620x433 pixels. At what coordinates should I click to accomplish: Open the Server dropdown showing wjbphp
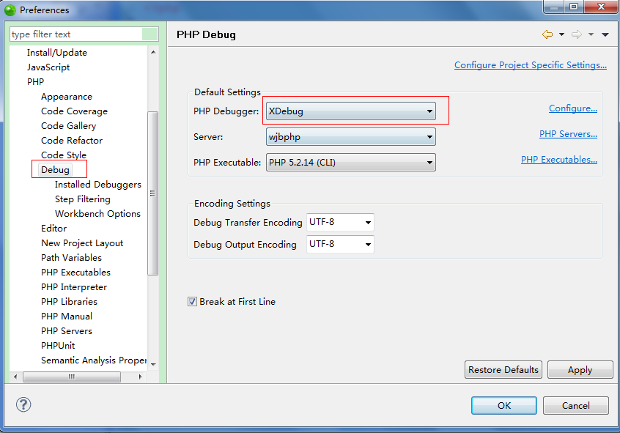tap(429, 136)
